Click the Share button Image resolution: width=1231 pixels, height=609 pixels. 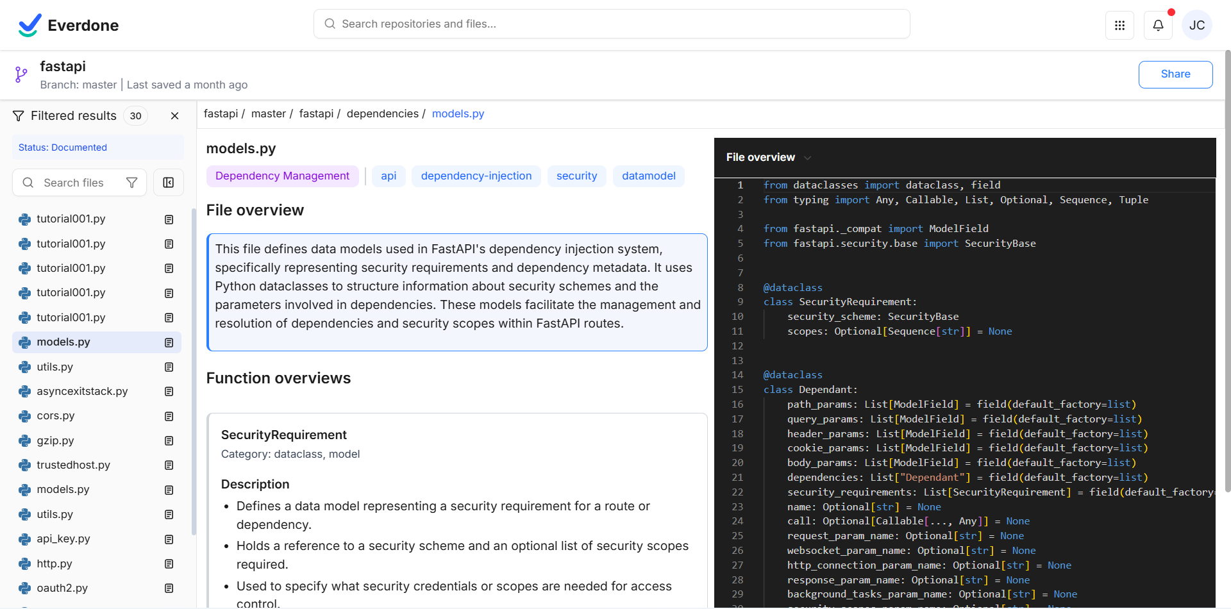click(x=1175, y=74)
